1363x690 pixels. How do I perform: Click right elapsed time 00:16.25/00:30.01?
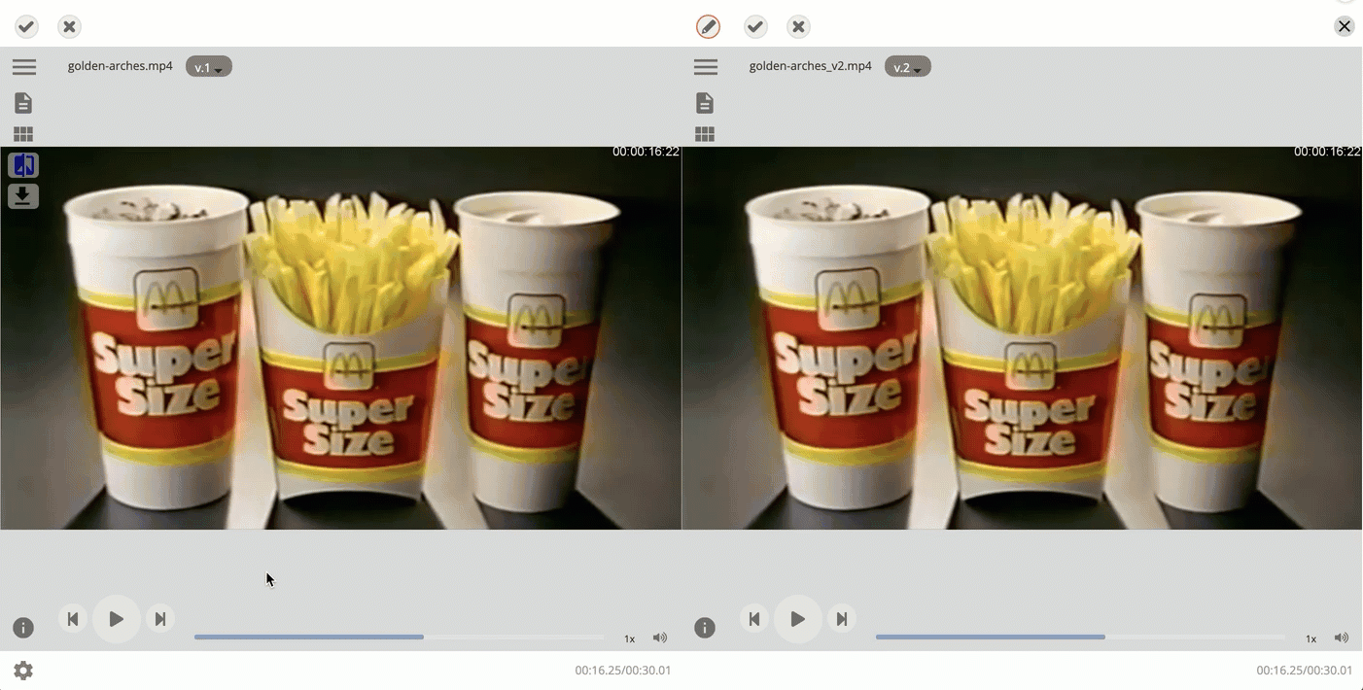(x=1305, y=671)
